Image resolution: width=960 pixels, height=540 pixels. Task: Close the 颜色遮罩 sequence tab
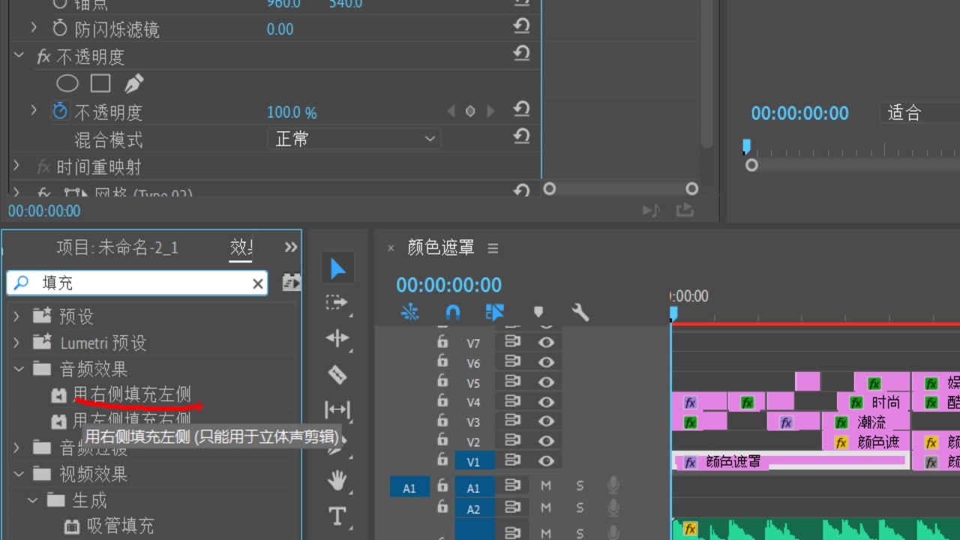pos(390,248)
